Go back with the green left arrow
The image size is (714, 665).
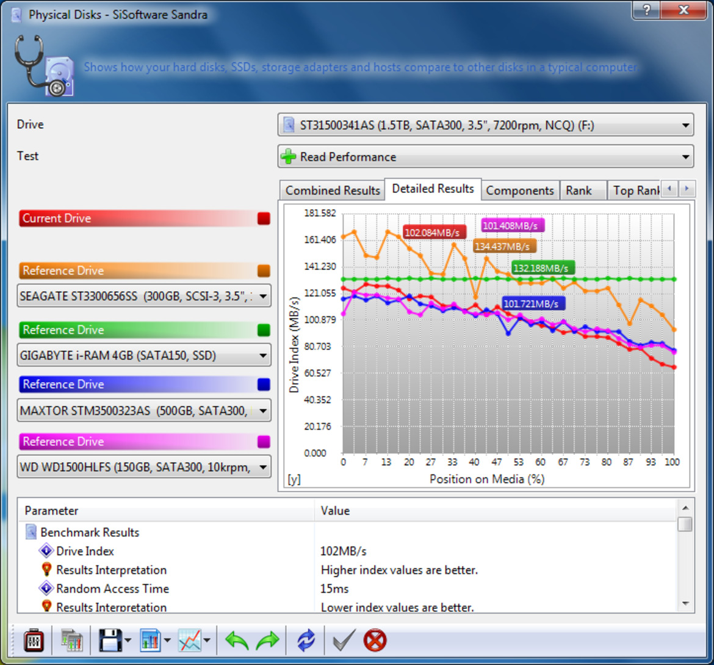click(x=237, y=641)
